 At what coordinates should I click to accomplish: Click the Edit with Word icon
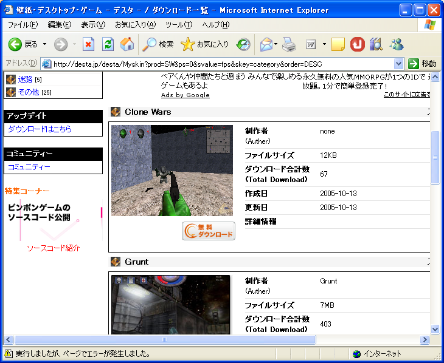[x=311, y=44]
